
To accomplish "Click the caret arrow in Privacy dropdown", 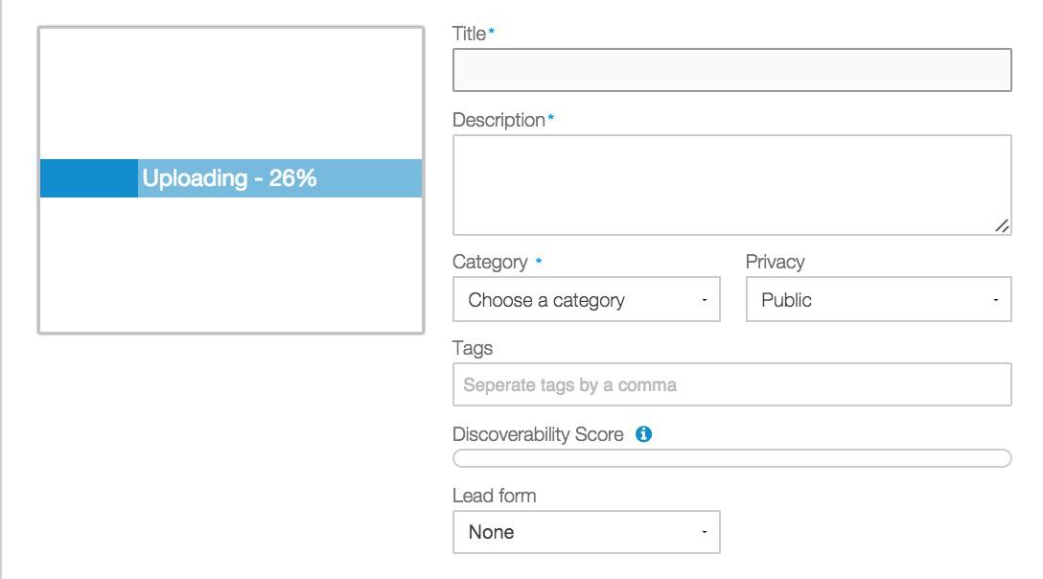I will [996, 300].
